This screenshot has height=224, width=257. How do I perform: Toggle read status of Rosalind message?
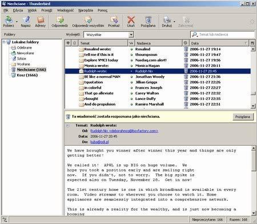coord(131,49)
